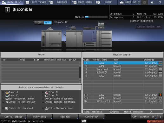Switch to the LISTE TÂCHES tab
Image resolution: width=164 pixels, height=123 pixels.
pyautogui.click(x=36, y=2)
